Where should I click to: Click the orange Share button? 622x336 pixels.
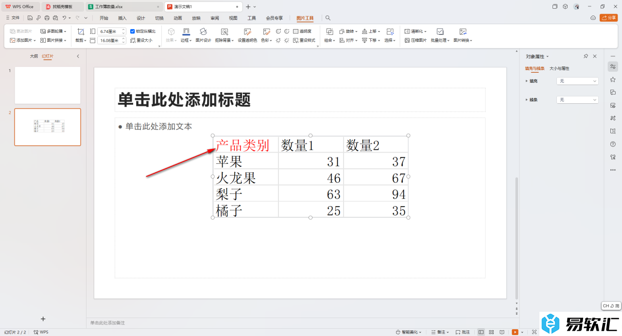click(609, 18)
